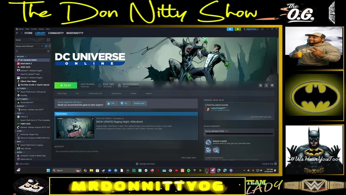Image resolution: width=346 pixels, height=195 pixels.
Task: Collapse the OCTOBER section
Action: tap(21, 89)
